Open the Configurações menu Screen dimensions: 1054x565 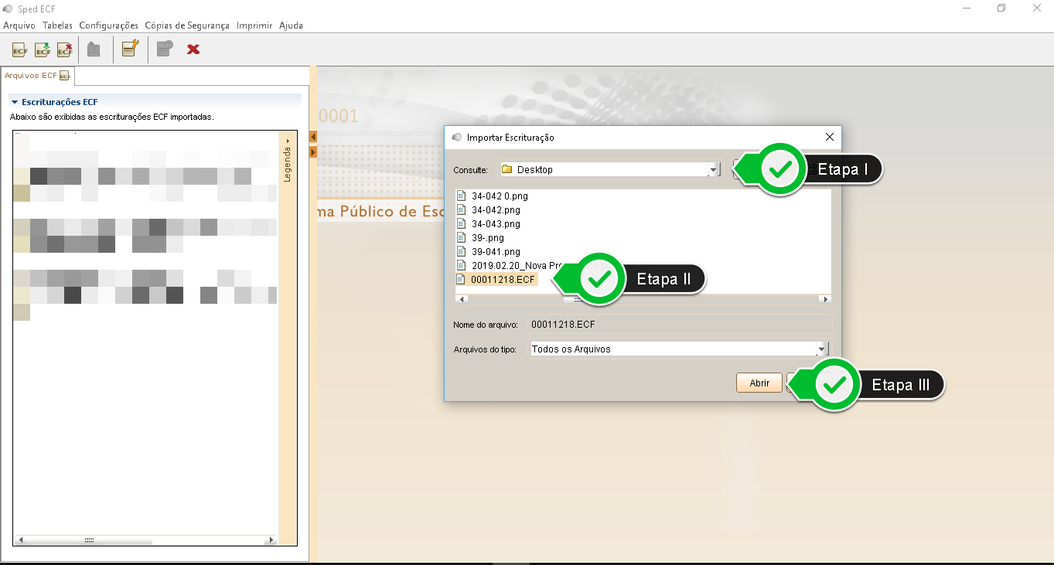point(108,26)
